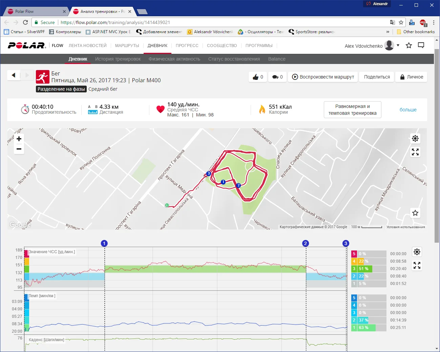Open the Alex Vdovichenko profile dropdown
Screen dimensions: 440x352
click(398, 45)
